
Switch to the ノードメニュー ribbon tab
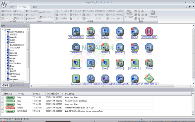[x=23, y=7]
